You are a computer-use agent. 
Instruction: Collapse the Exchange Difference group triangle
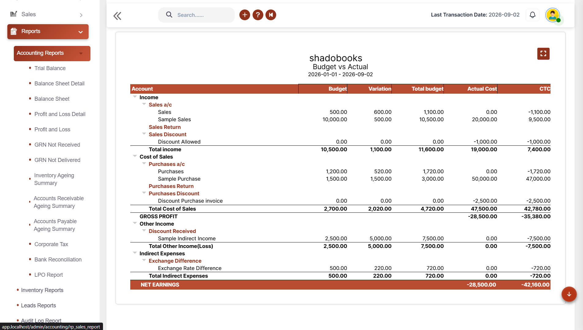144,260
